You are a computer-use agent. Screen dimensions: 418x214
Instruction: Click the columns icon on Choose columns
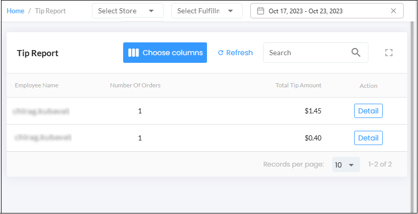(x=133, y=53)
